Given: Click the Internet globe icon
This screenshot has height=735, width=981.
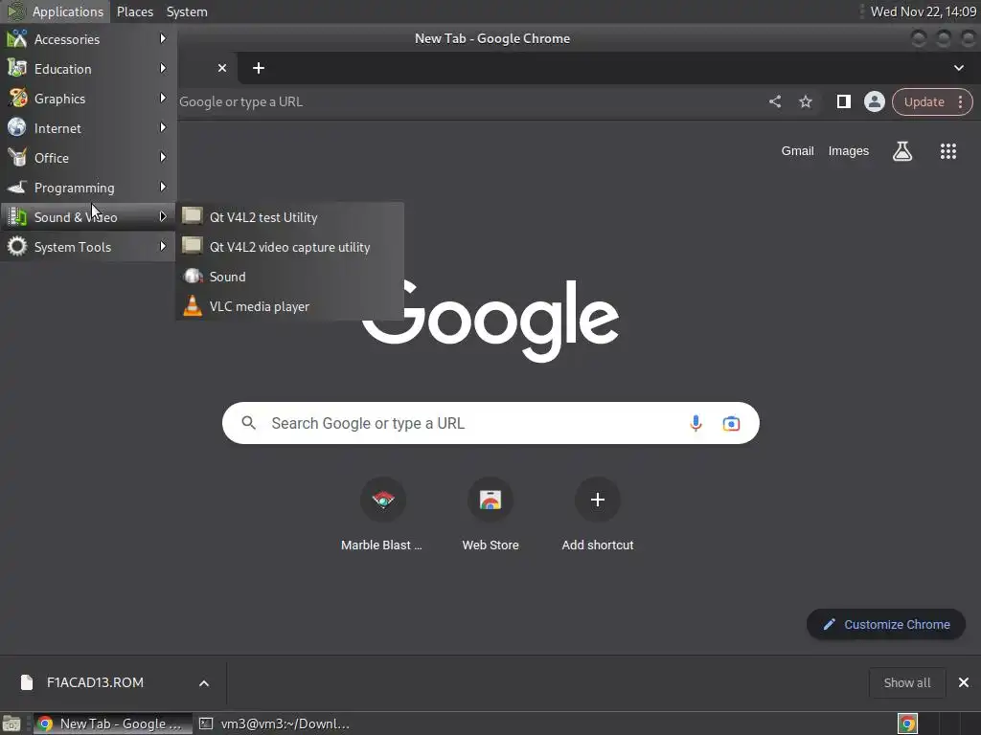Looking at the screenshot, I should (17, 127).
